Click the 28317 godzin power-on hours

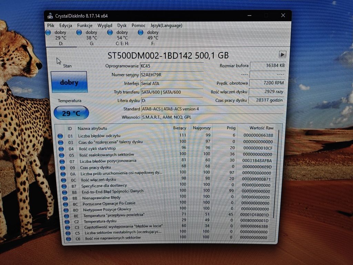[x=266, y=100]
